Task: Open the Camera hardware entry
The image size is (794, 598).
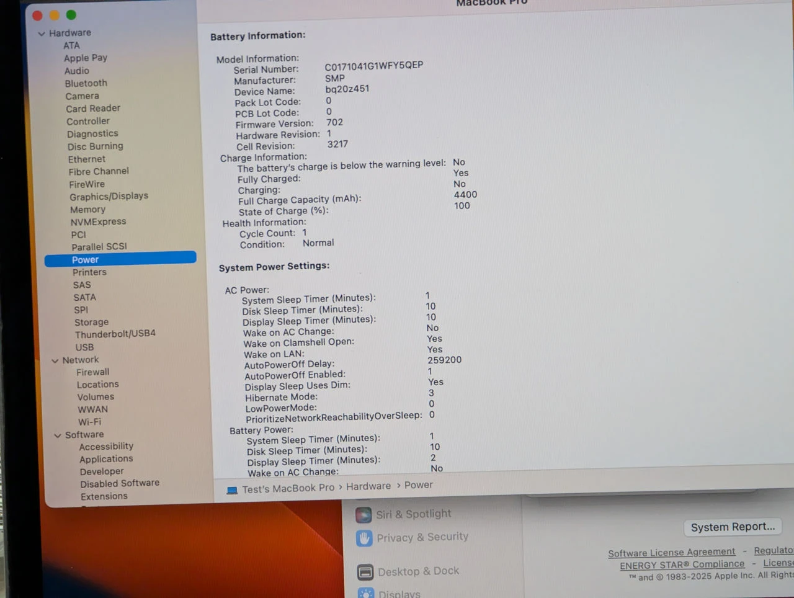Action: click(x=83, y=96)
